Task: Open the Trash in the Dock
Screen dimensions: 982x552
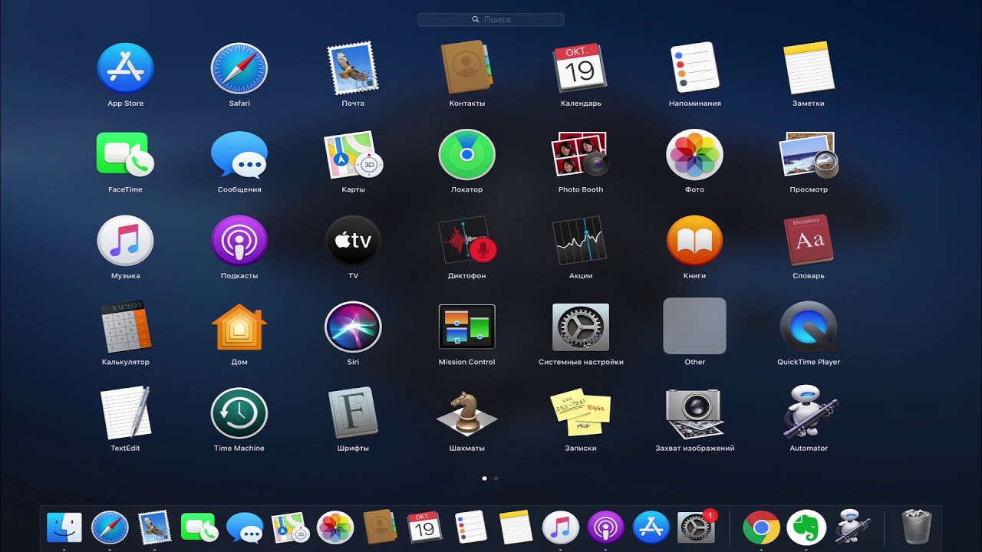Action: click(x=916, y=527)
